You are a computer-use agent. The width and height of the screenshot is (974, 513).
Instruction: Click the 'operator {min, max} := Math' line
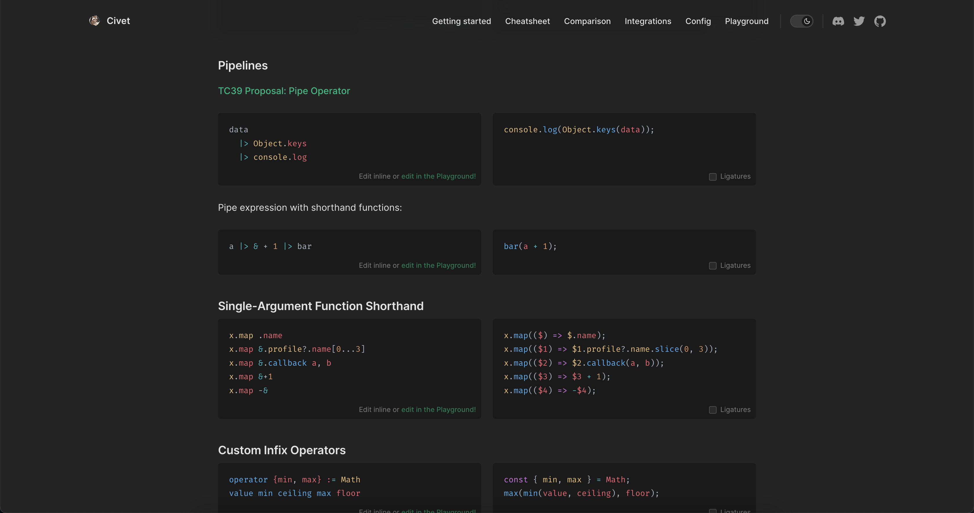295,480
